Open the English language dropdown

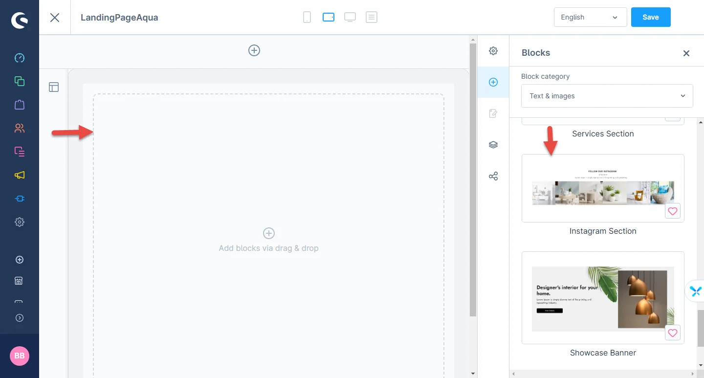click(590, 17)
